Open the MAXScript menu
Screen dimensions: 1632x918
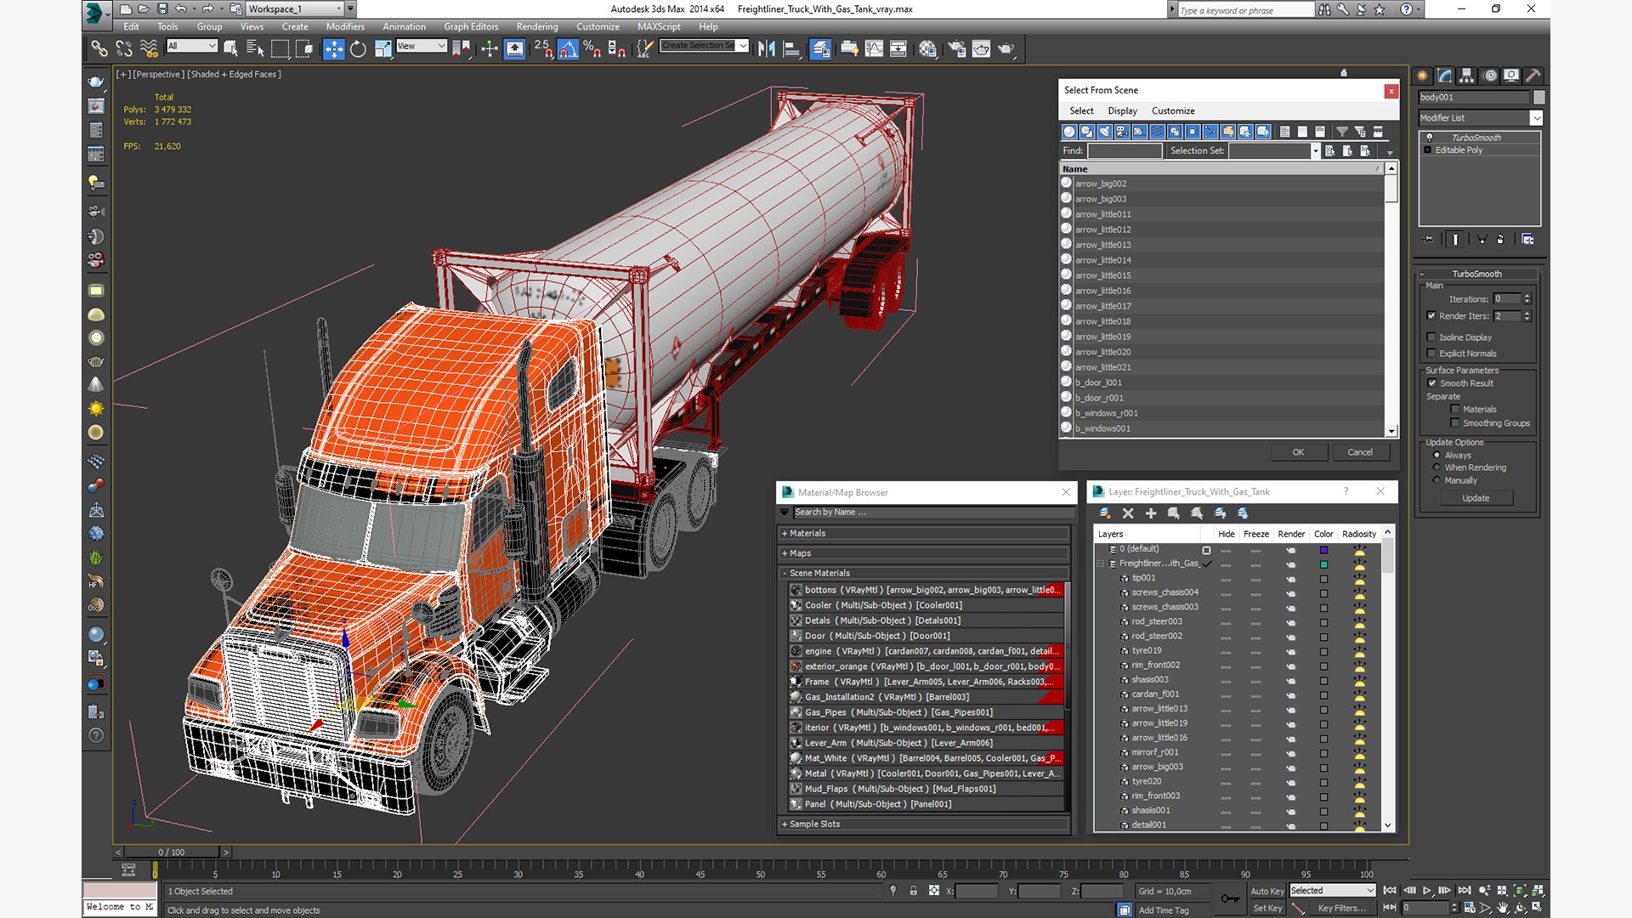pos(659,27)
